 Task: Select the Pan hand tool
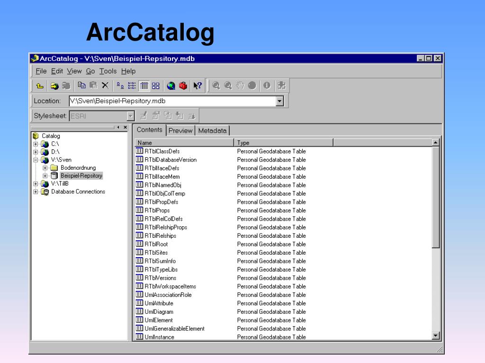coord(240,86)
